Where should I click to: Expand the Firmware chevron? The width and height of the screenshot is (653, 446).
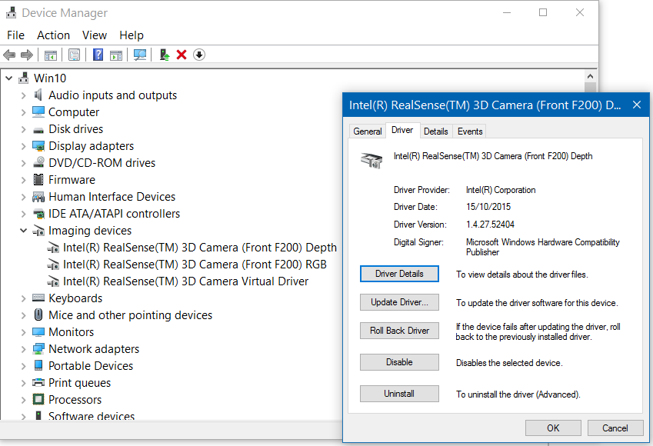(24, 180)
